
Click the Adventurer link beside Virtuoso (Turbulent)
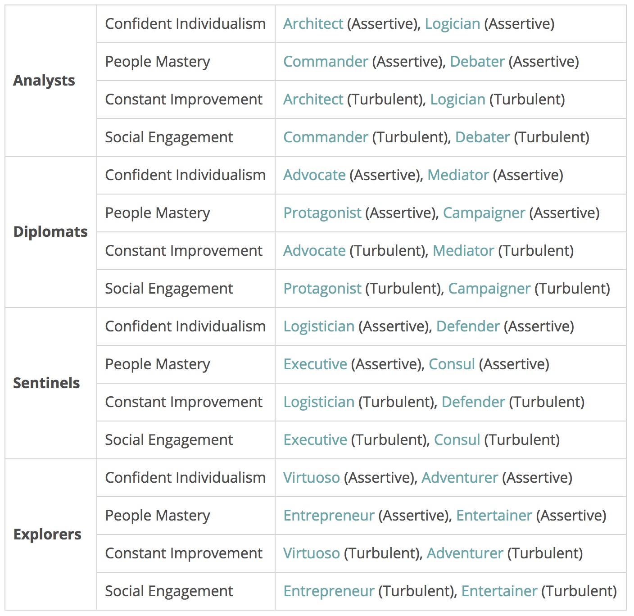pos(465,553)
